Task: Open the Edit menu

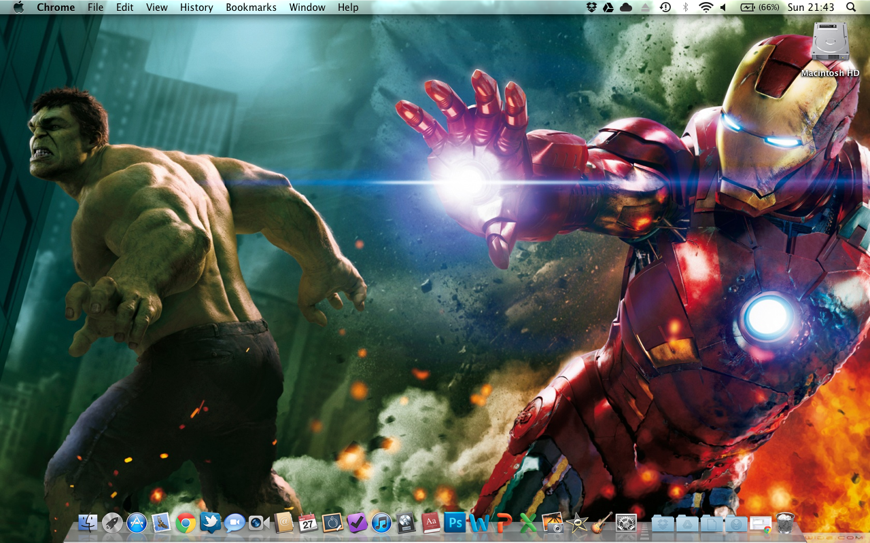Action: [125, 7]
